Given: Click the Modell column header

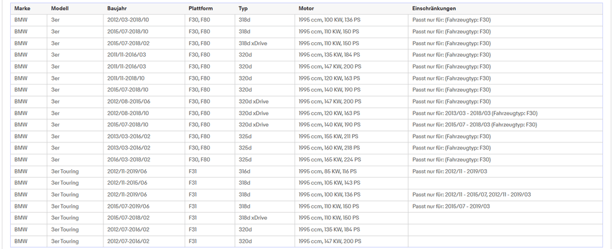Looking at the screenshot, I should (60, 8).
